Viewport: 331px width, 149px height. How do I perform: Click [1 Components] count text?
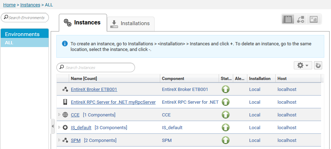tap(99, 115)
